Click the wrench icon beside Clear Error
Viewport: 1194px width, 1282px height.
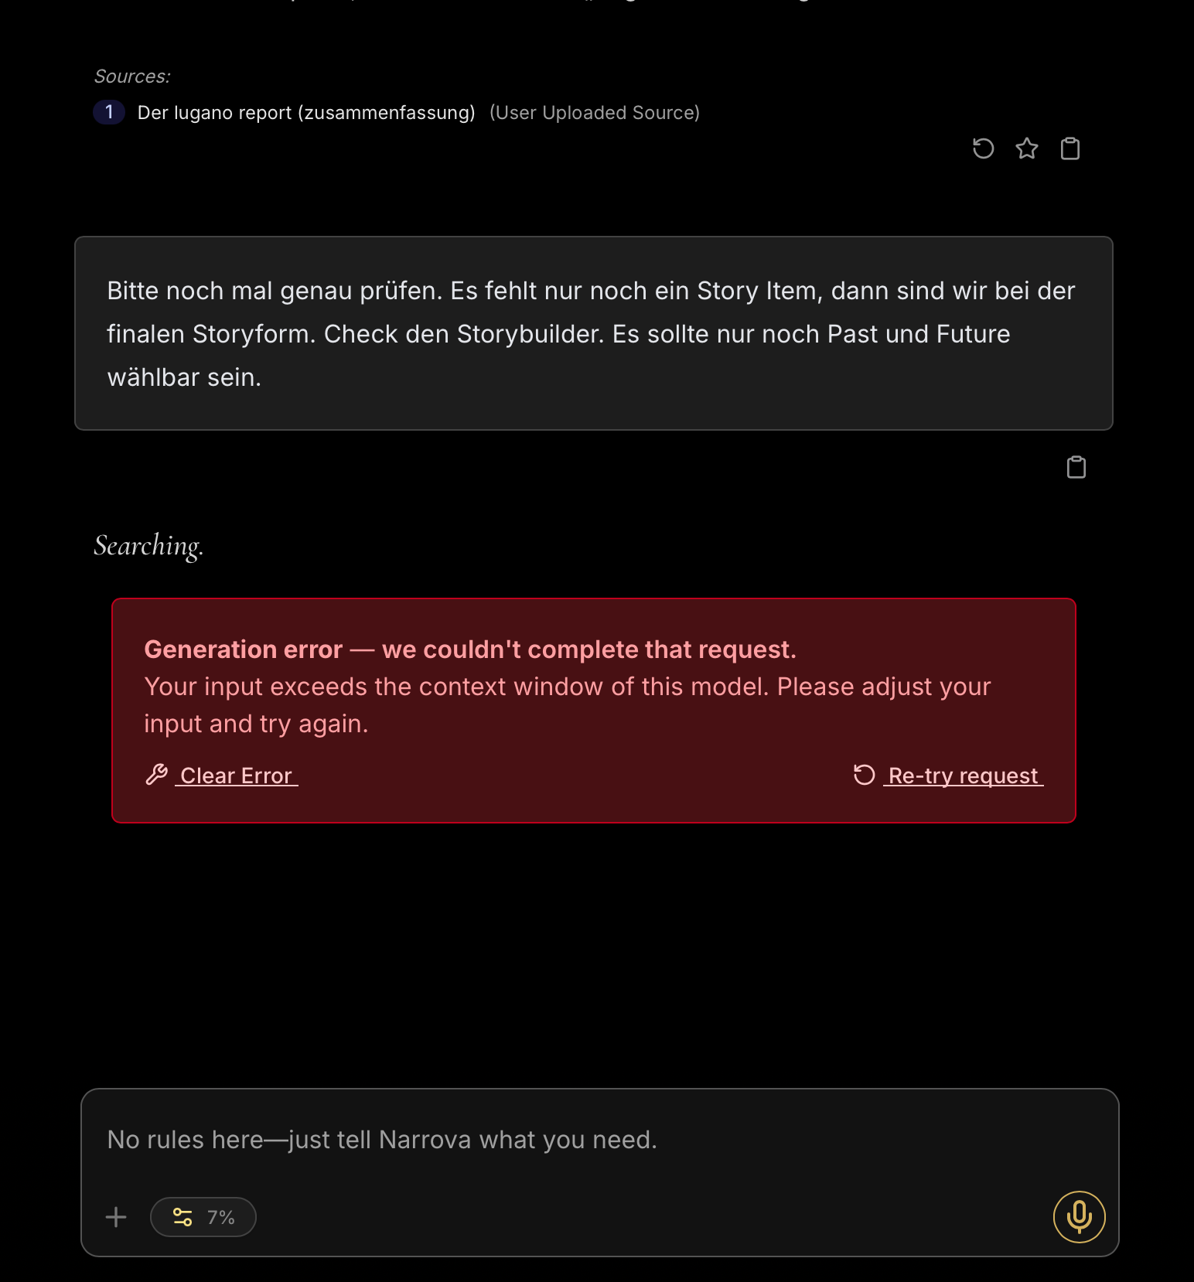coord(157,775)
